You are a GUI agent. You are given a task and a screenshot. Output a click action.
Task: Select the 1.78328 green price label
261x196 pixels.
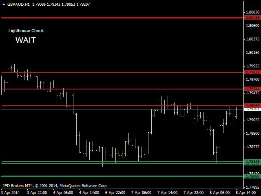tap(252, 162)
